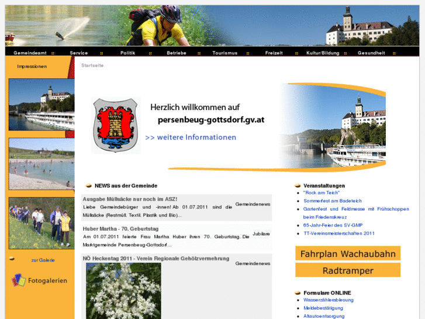Click bullet icon beside zur Galerie
The image size is (425, 319).
12,259
